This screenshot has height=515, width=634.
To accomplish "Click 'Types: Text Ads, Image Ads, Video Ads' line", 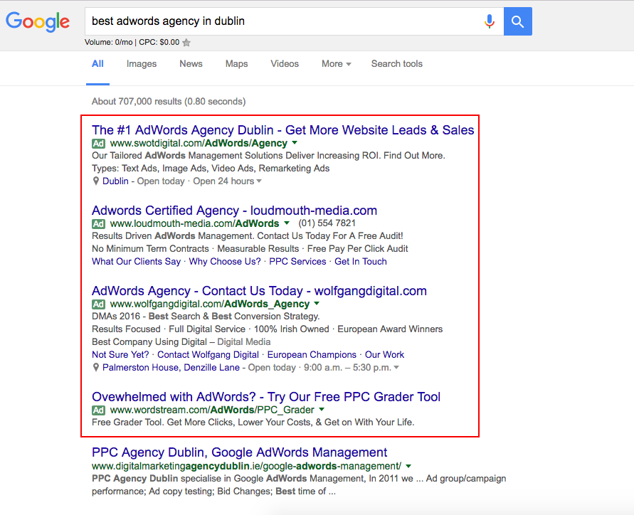I will 211,169.
